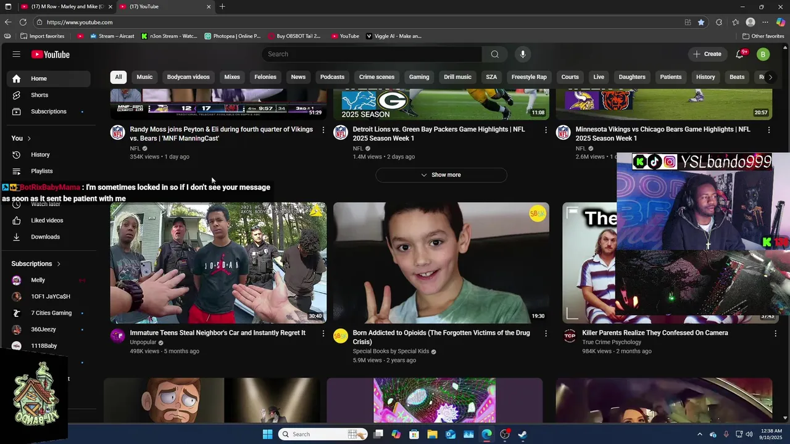This screenshot has height=444, width=790.
Task: Expand the Subscriptions heading chevron
Action: click(x=59, y=264)
